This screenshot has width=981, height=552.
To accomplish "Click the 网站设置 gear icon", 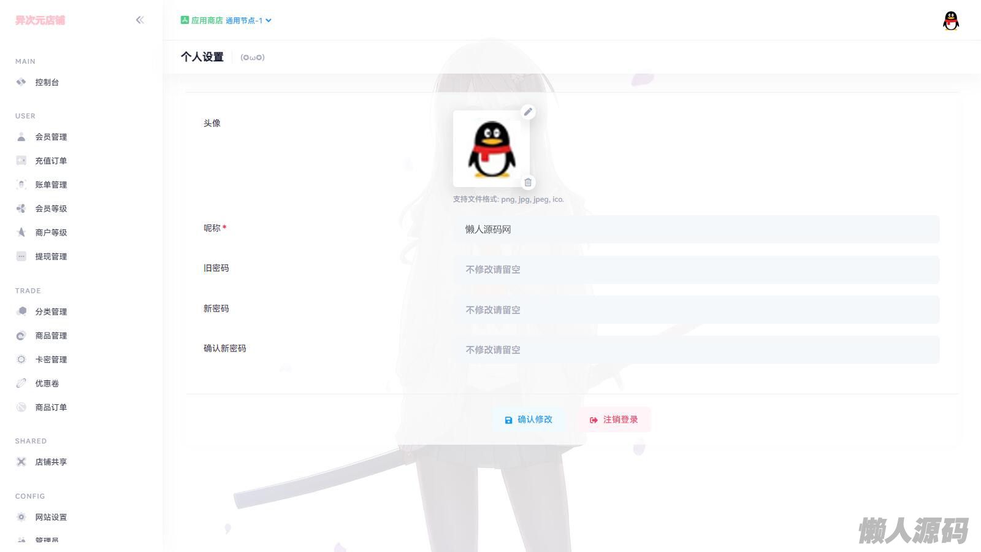I will 21,517.
